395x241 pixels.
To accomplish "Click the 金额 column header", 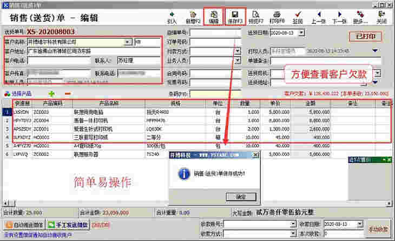I will pos(311,103).
